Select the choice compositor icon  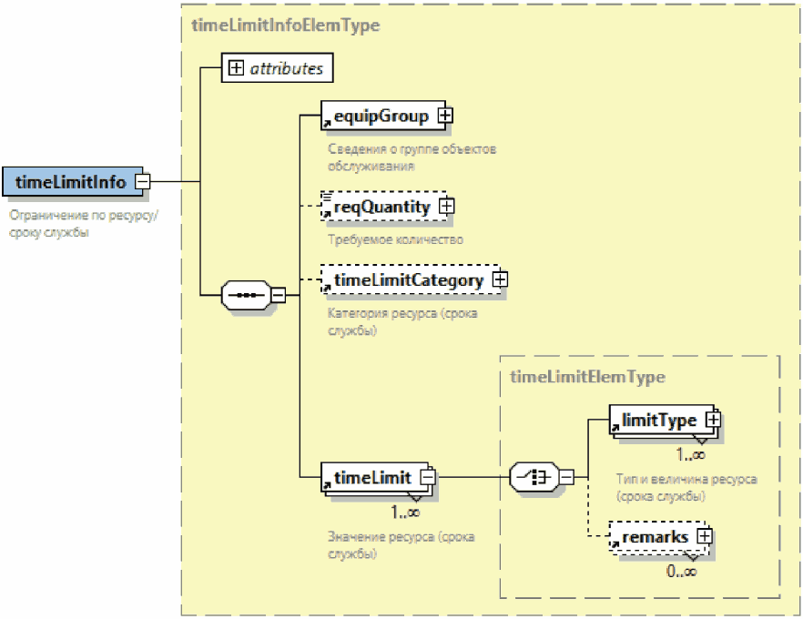point(533,476)
